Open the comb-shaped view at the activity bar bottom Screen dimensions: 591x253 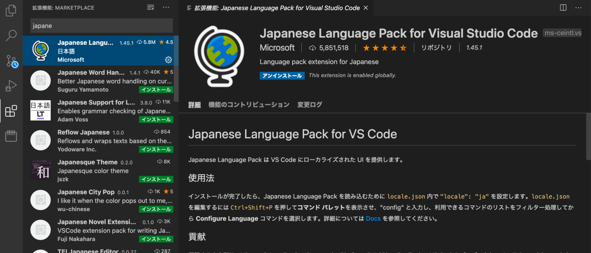11,136
